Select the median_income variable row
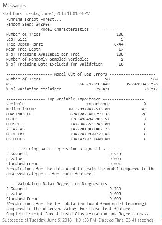 pyautogui.click(x=76, y=109)
